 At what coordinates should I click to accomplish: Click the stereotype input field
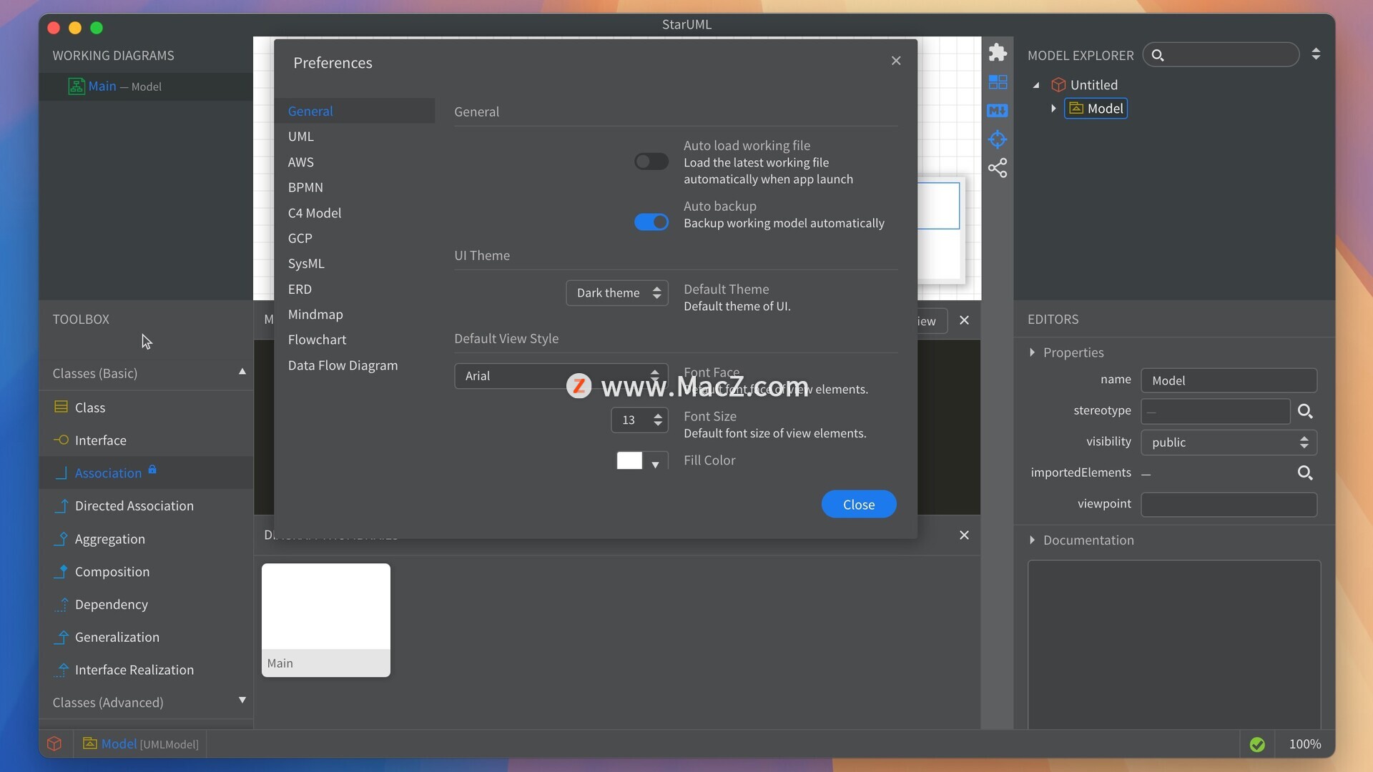tap(1216, 412)
